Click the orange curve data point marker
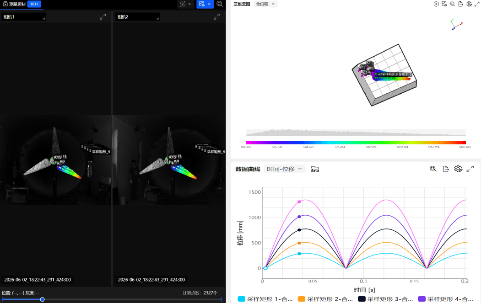 point(299,243)
